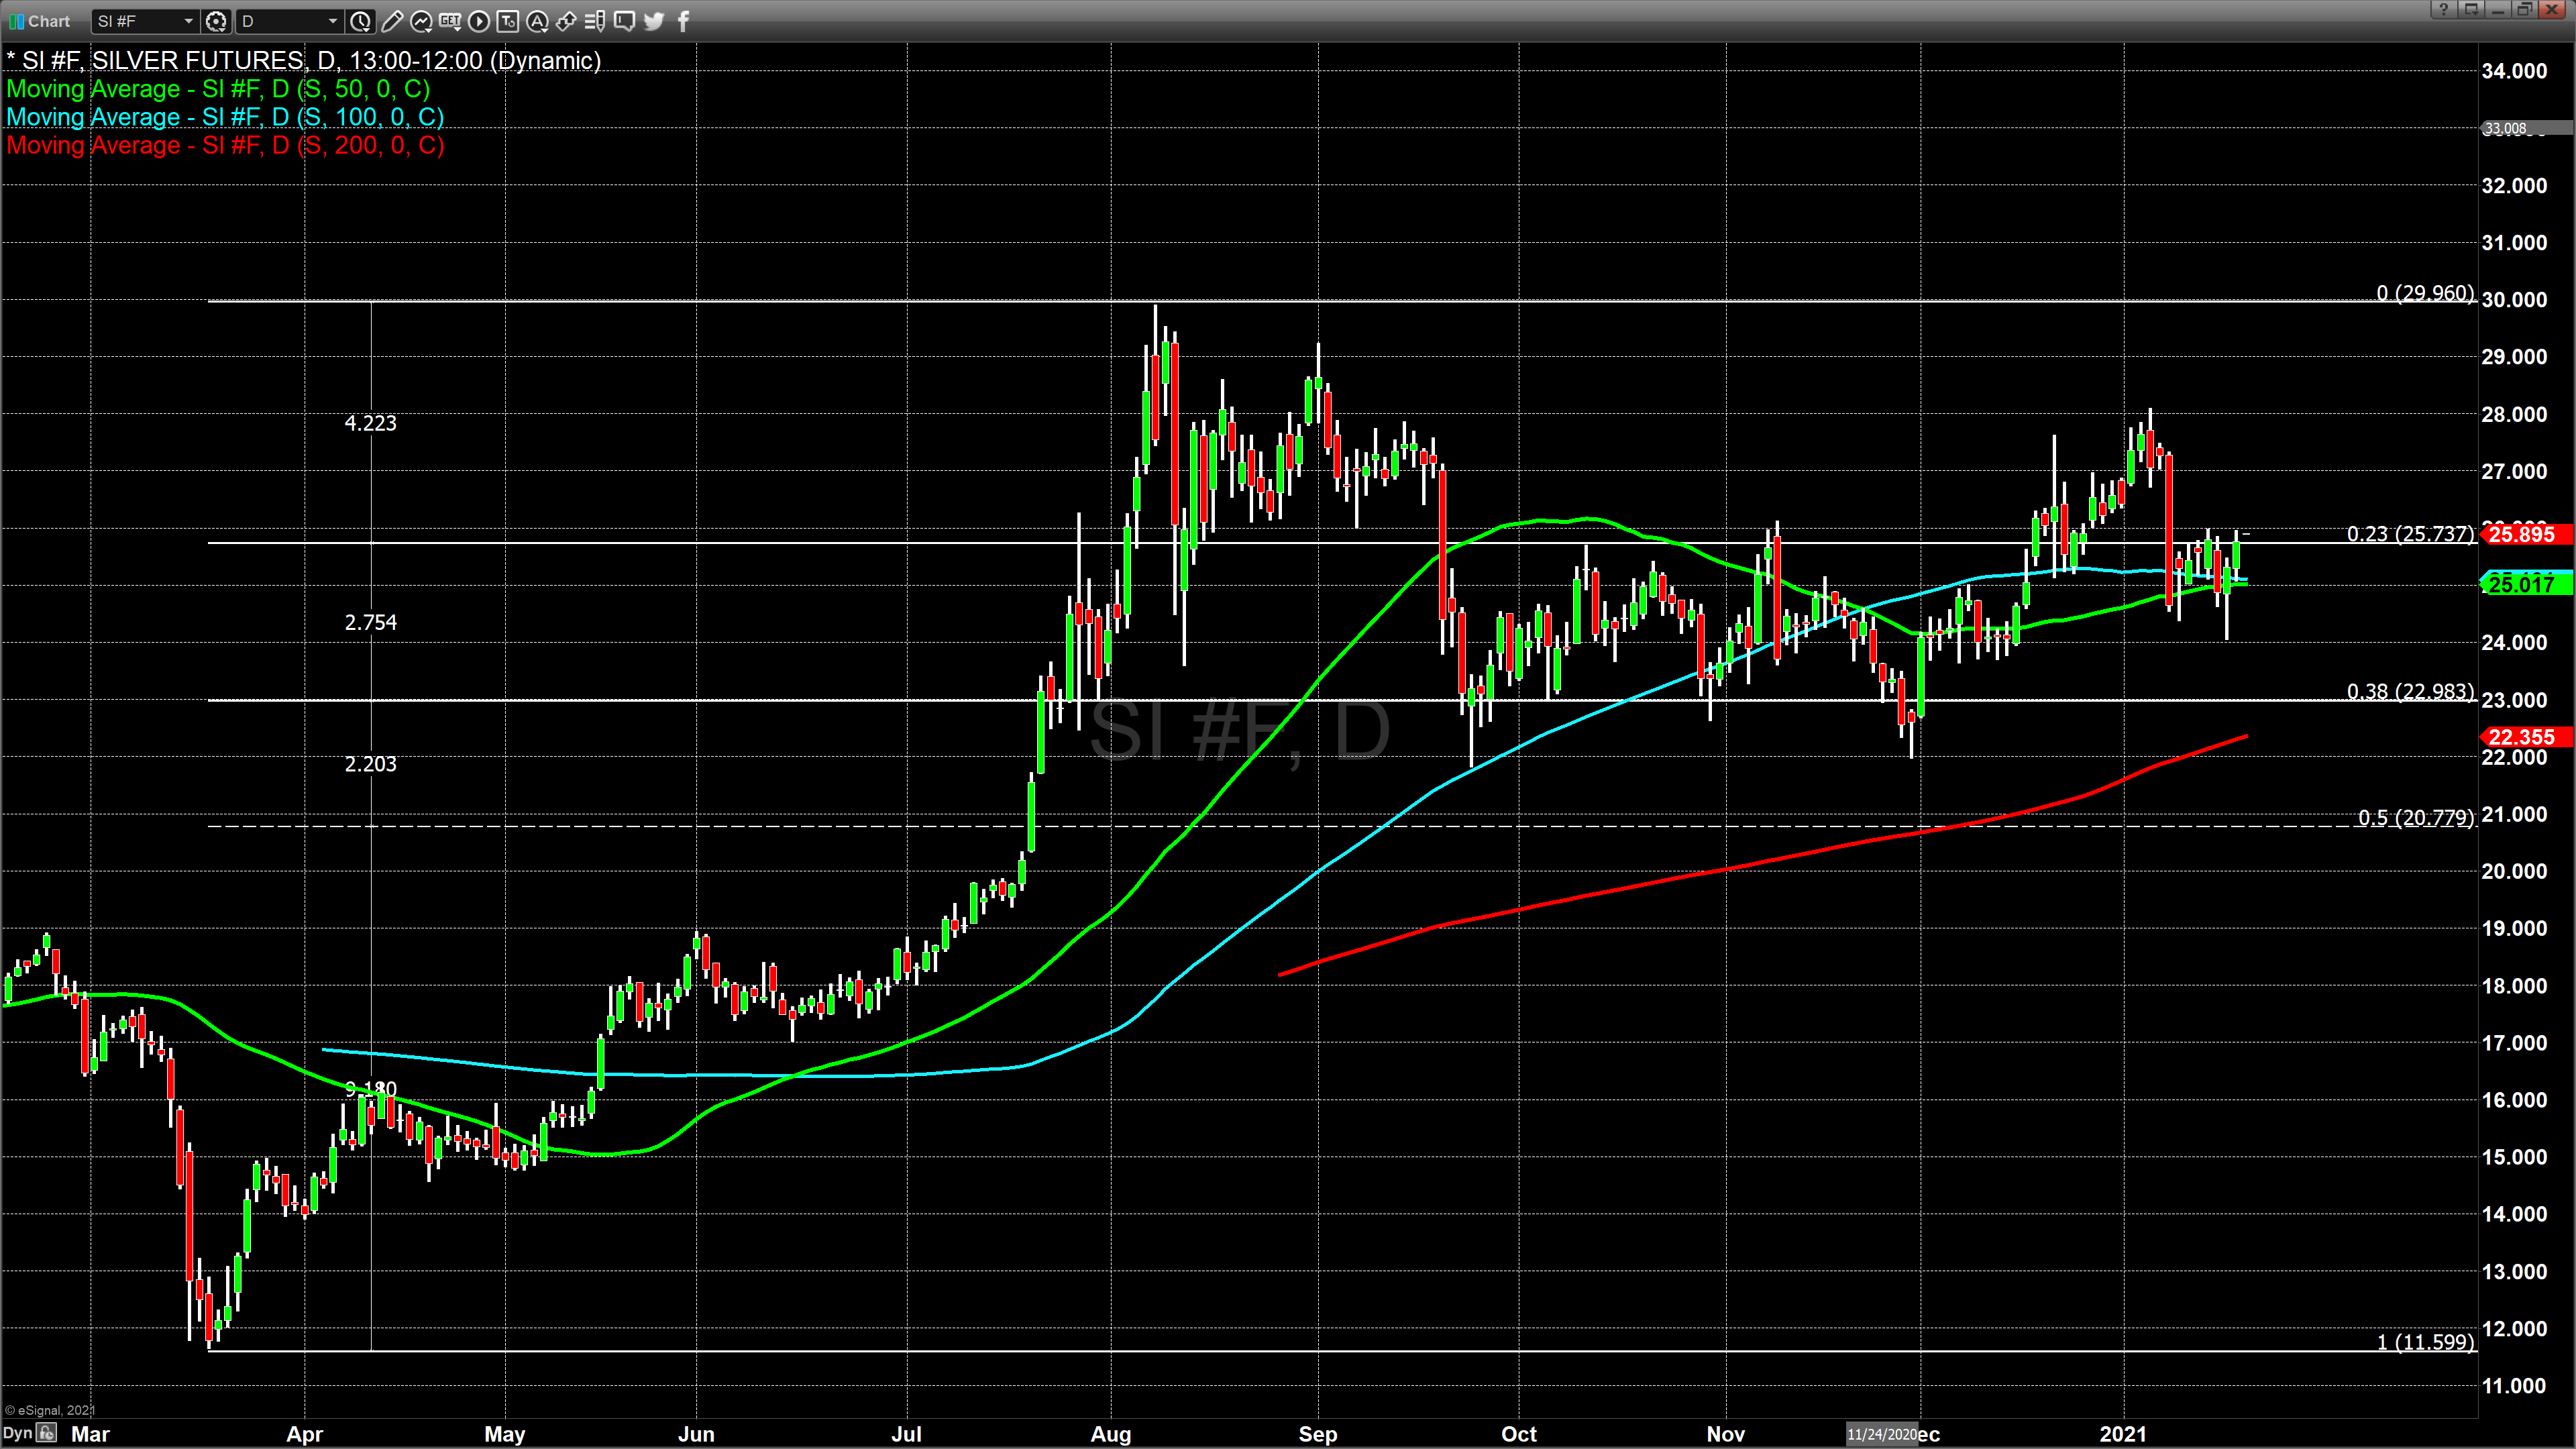Click the 2021 label on time axis

coord(2122,1434)
